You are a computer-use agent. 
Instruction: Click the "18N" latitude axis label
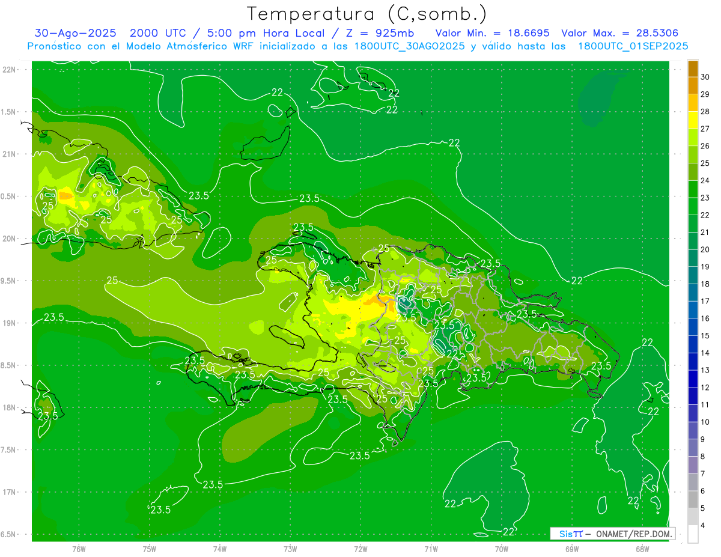pos(9,407)
